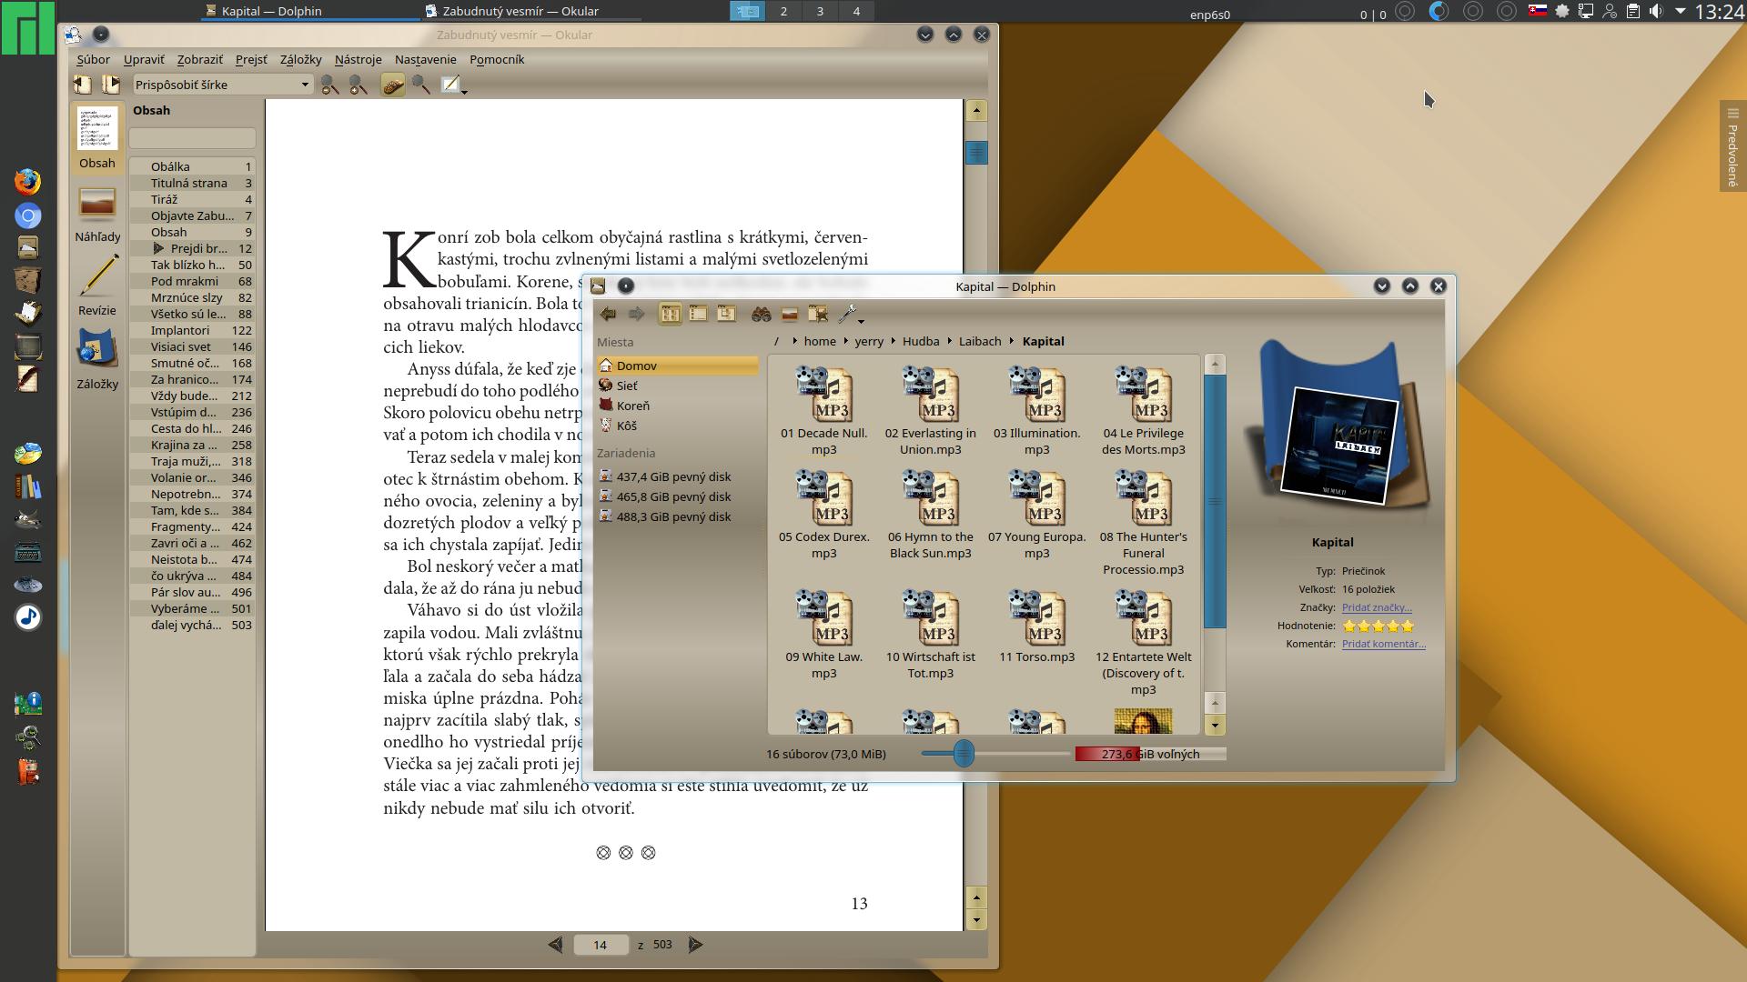The height and width of the screenshot is (982, 1747).
Task: Select Kôš trash in Dolphin places
Action: click(677, 426)
